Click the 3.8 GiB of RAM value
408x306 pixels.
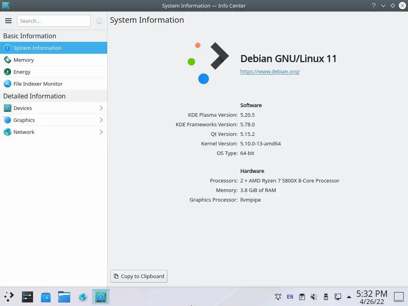(258, 190)
